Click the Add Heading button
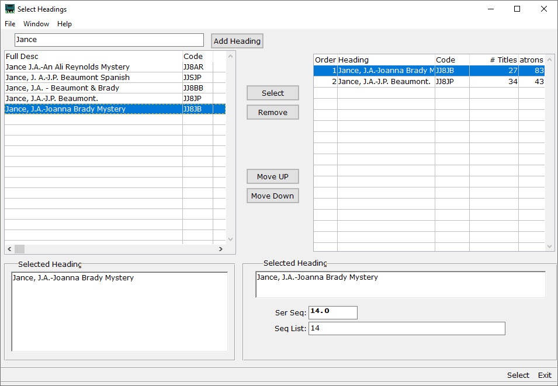The height and width of the screenshot is (386, 558). pos(237,40)
